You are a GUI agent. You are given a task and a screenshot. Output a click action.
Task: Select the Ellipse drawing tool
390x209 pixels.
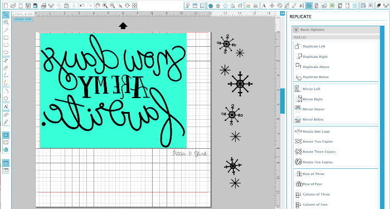(6, 52)
